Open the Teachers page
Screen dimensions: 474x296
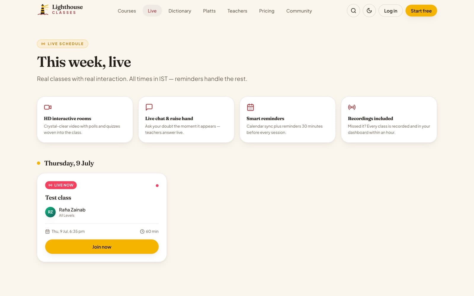[x=237, y=11]
